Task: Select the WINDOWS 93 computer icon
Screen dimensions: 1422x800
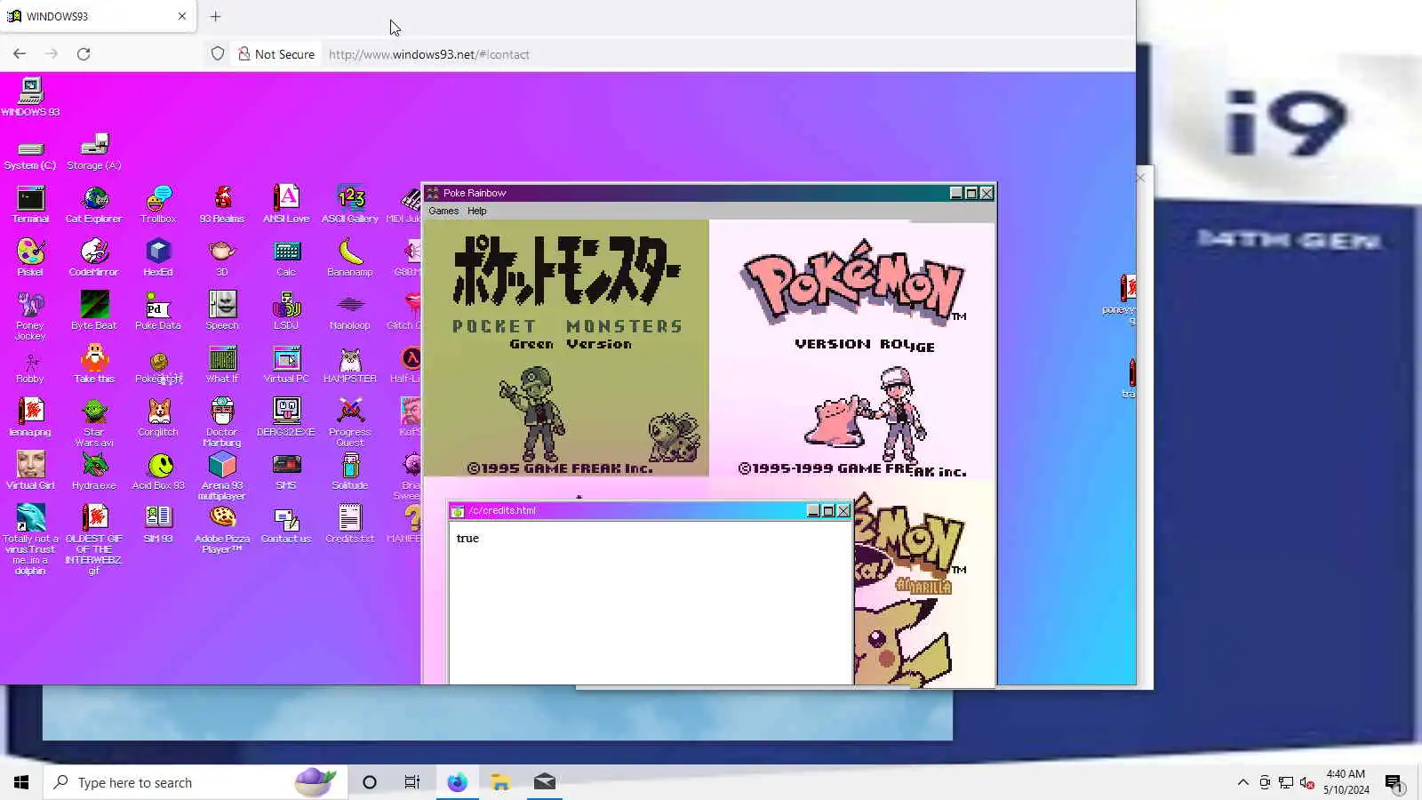Action: pyautogui.click(x=30, y=97)
